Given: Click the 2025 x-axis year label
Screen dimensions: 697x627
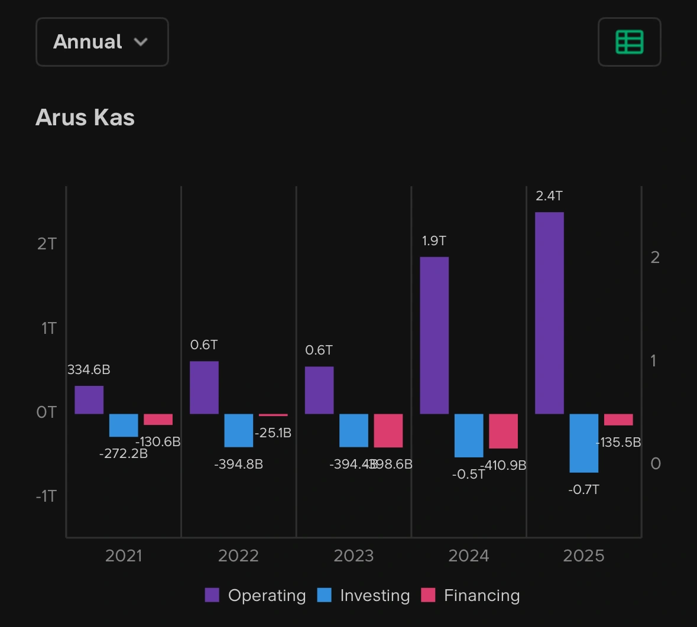Looking at the screenshot, I should coord(583,556).
